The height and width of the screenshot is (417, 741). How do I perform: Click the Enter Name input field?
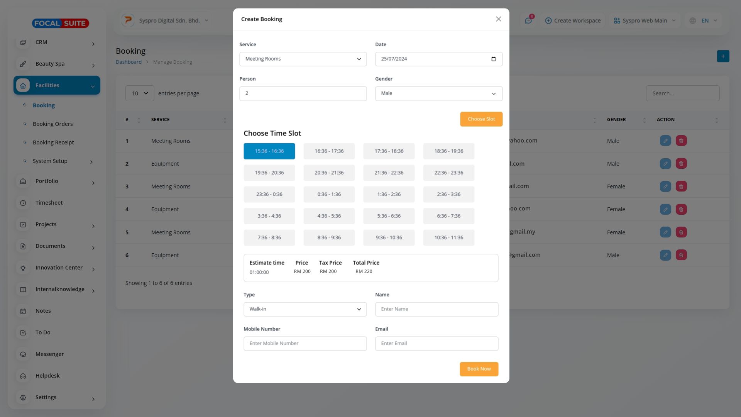[x=436, y=309]
